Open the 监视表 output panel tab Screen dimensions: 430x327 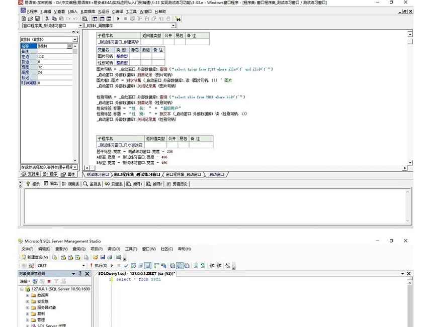(x=93, y=184)
